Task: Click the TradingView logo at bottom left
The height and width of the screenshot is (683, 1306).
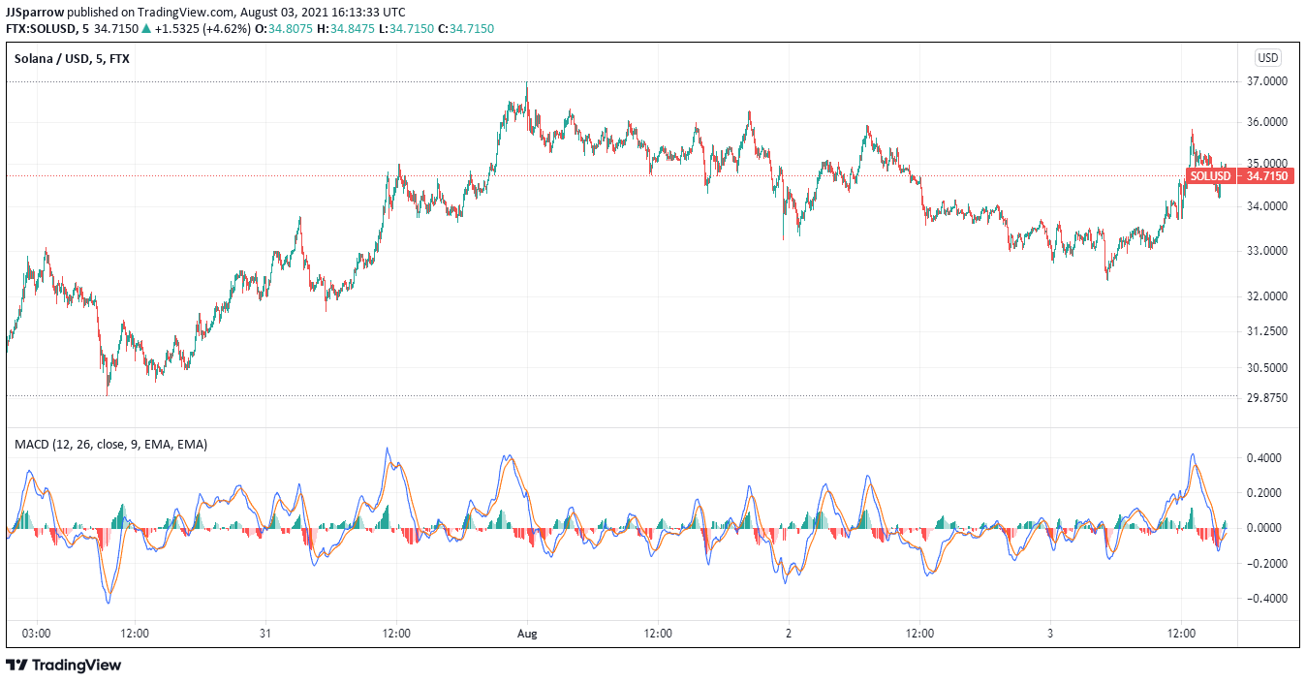Action: click(x=64, y=666)
